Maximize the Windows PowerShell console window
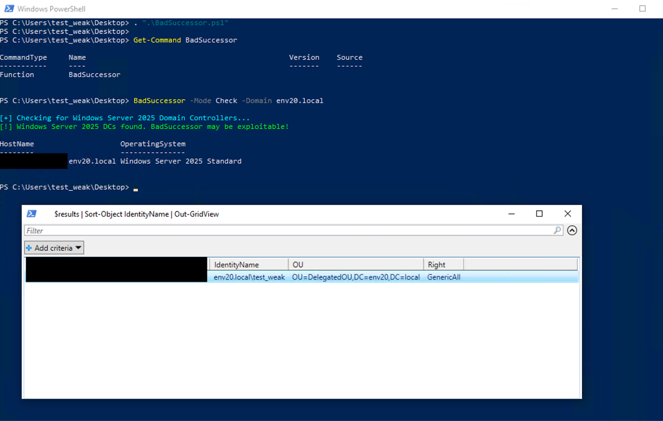 tap(642, 9)
